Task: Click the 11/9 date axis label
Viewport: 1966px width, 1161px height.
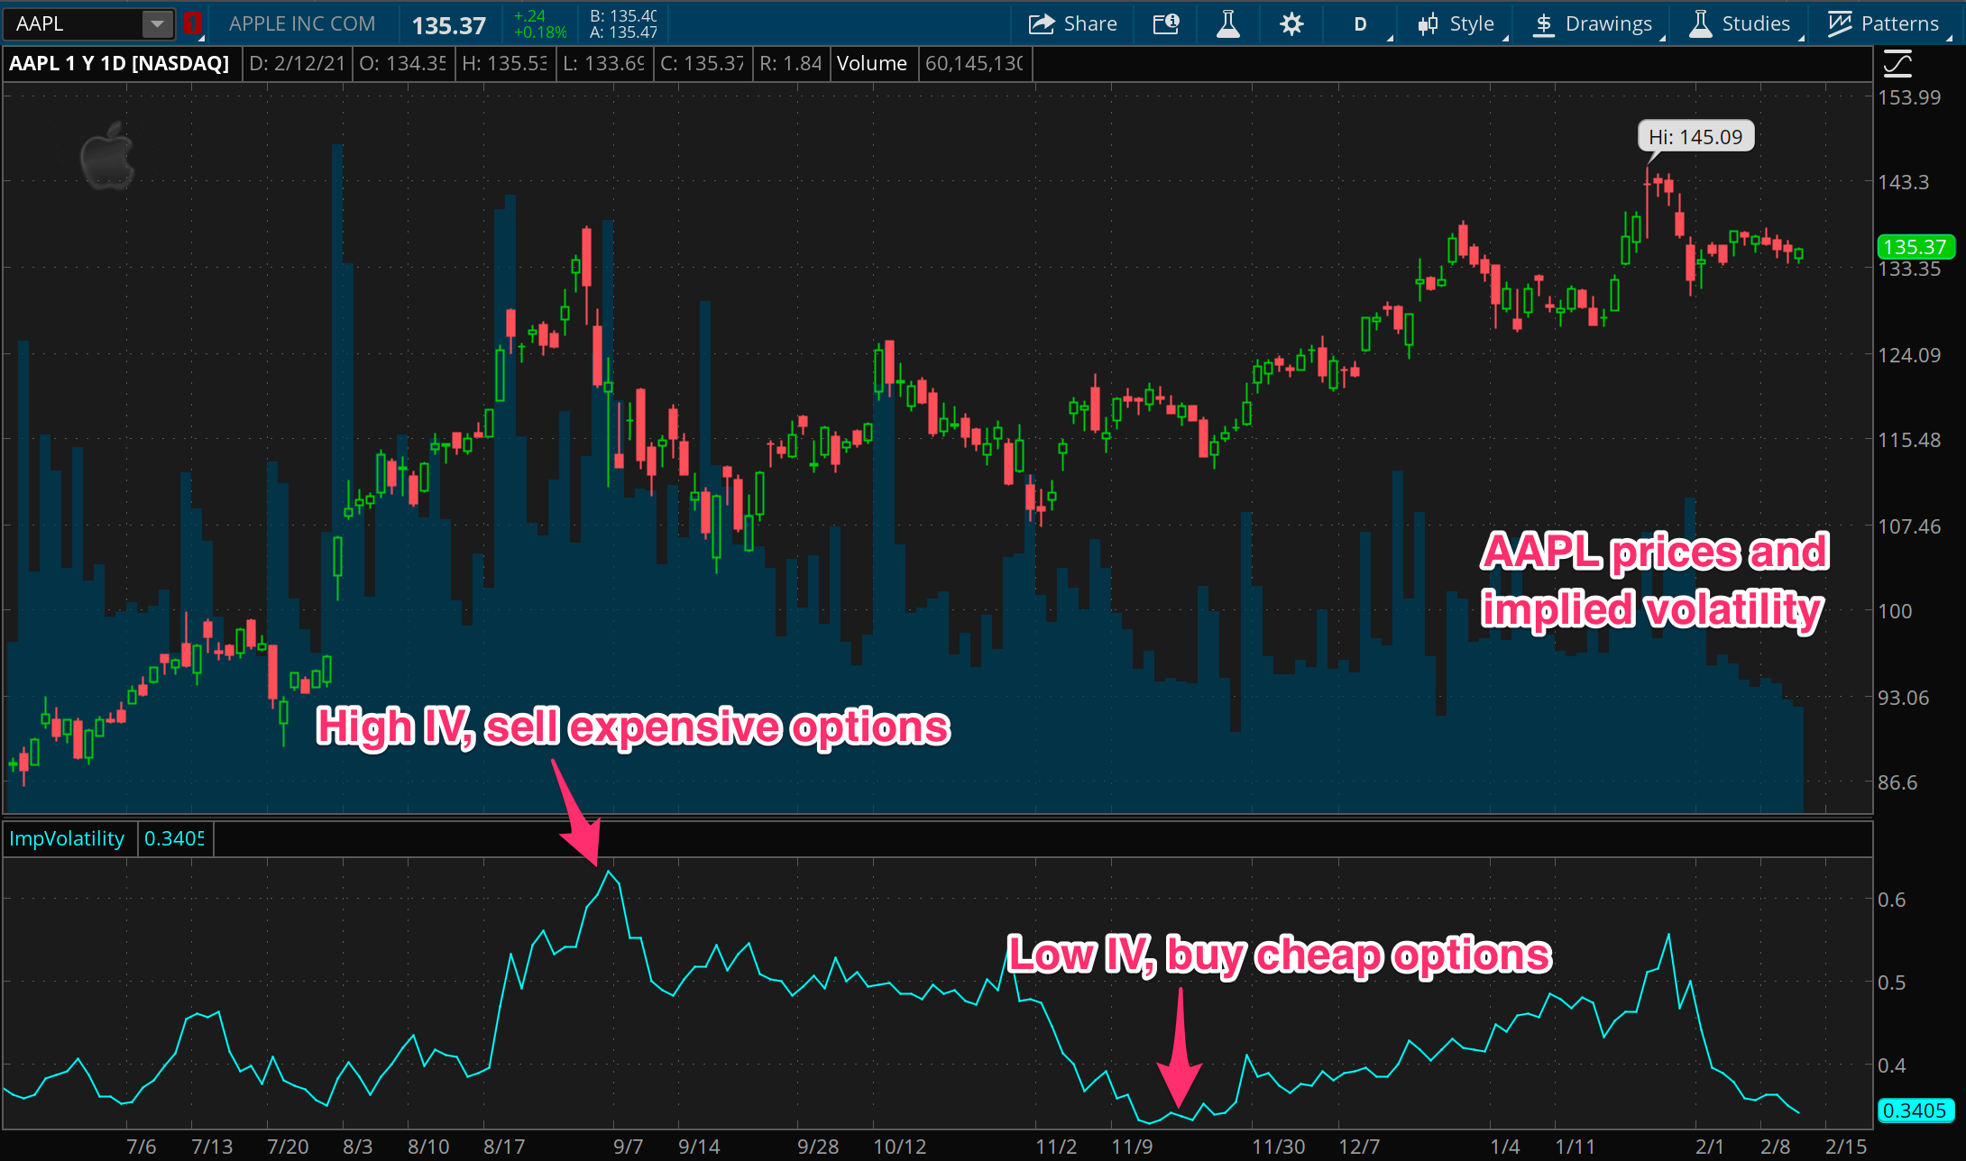Action: coord(1131,1146)
